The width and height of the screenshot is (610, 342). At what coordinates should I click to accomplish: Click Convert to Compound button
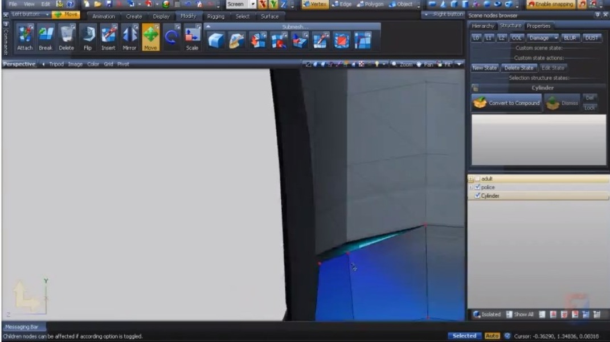coord(506,103)
